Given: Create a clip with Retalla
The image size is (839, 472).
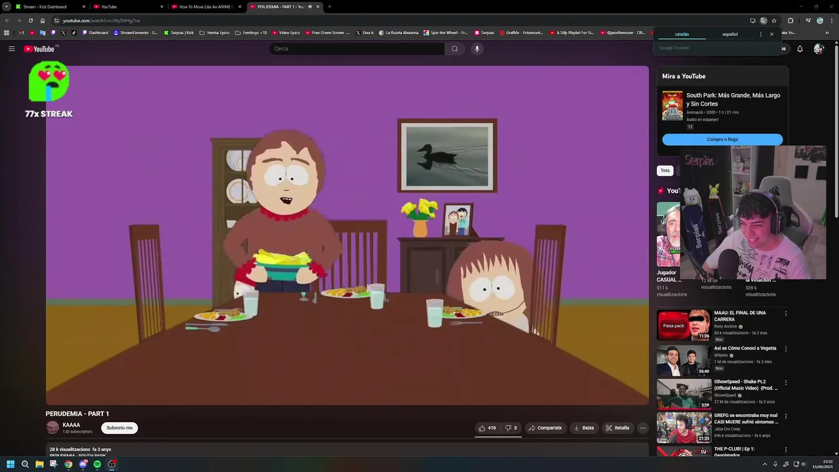Looking at the screenshot, I should point(617,428).
